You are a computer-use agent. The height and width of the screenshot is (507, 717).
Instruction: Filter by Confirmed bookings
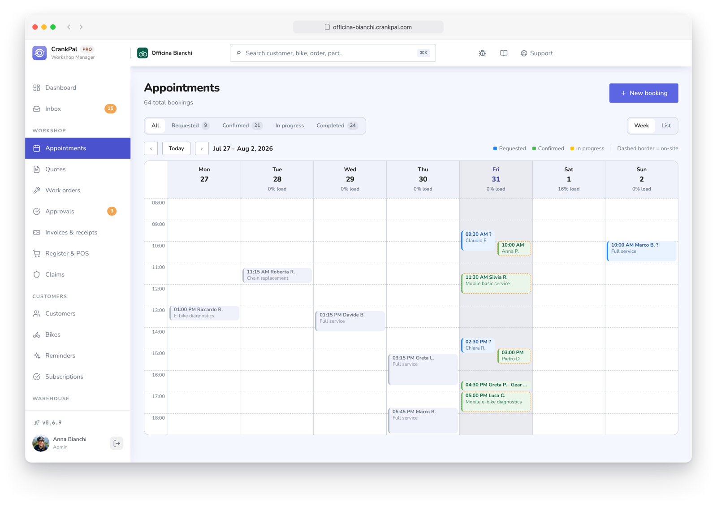pos(242,126)
